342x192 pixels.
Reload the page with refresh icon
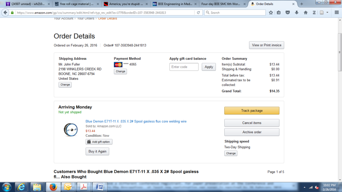tap(198, 13)
